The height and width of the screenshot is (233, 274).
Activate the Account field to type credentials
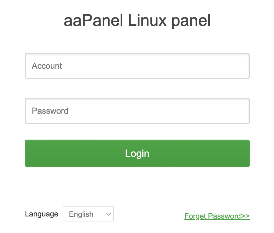[137, 66]
